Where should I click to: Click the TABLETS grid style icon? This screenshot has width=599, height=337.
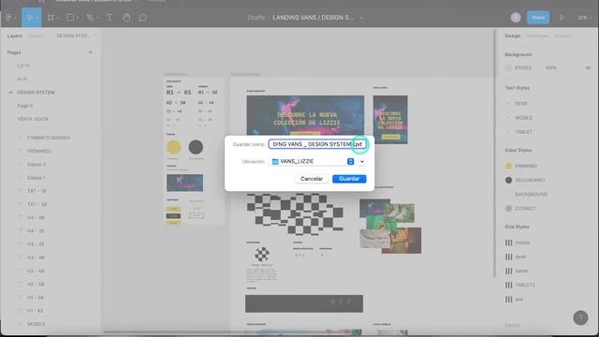tap(509, 285)
